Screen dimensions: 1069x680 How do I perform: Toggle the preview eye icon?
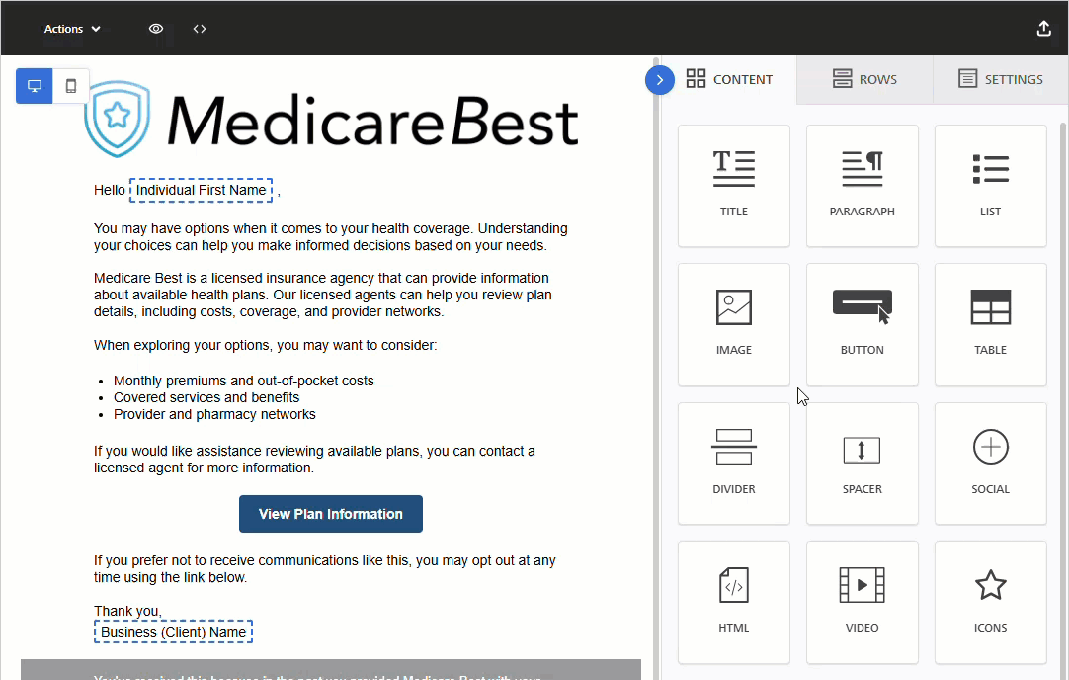pyautogui.click(x=155, y=29)
